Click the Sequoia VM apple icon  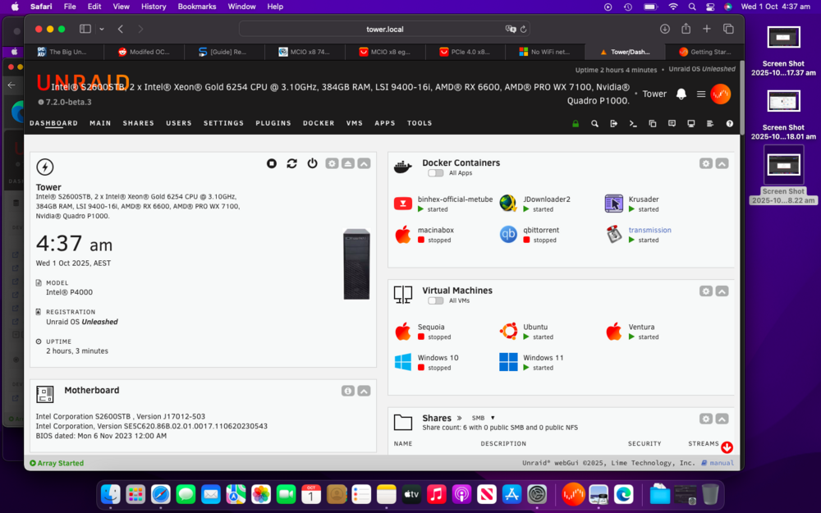click(x=402, y=332)
